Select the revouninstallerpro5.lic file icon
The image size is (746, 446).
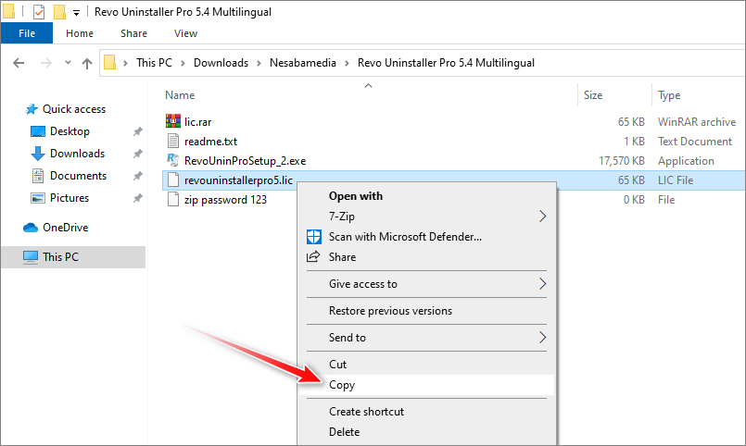(173, 180)
